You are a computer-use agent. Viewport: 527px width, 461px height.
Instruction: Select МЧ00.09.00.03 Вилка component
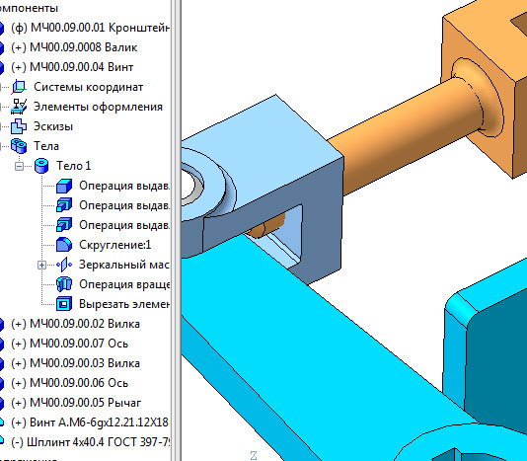click(x=75, y=363)
